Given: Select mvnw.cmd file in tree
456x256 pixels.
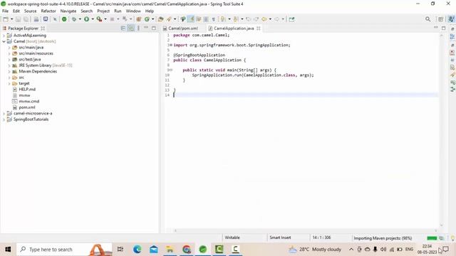Looking at the screenshot, I should pos(28,101).
